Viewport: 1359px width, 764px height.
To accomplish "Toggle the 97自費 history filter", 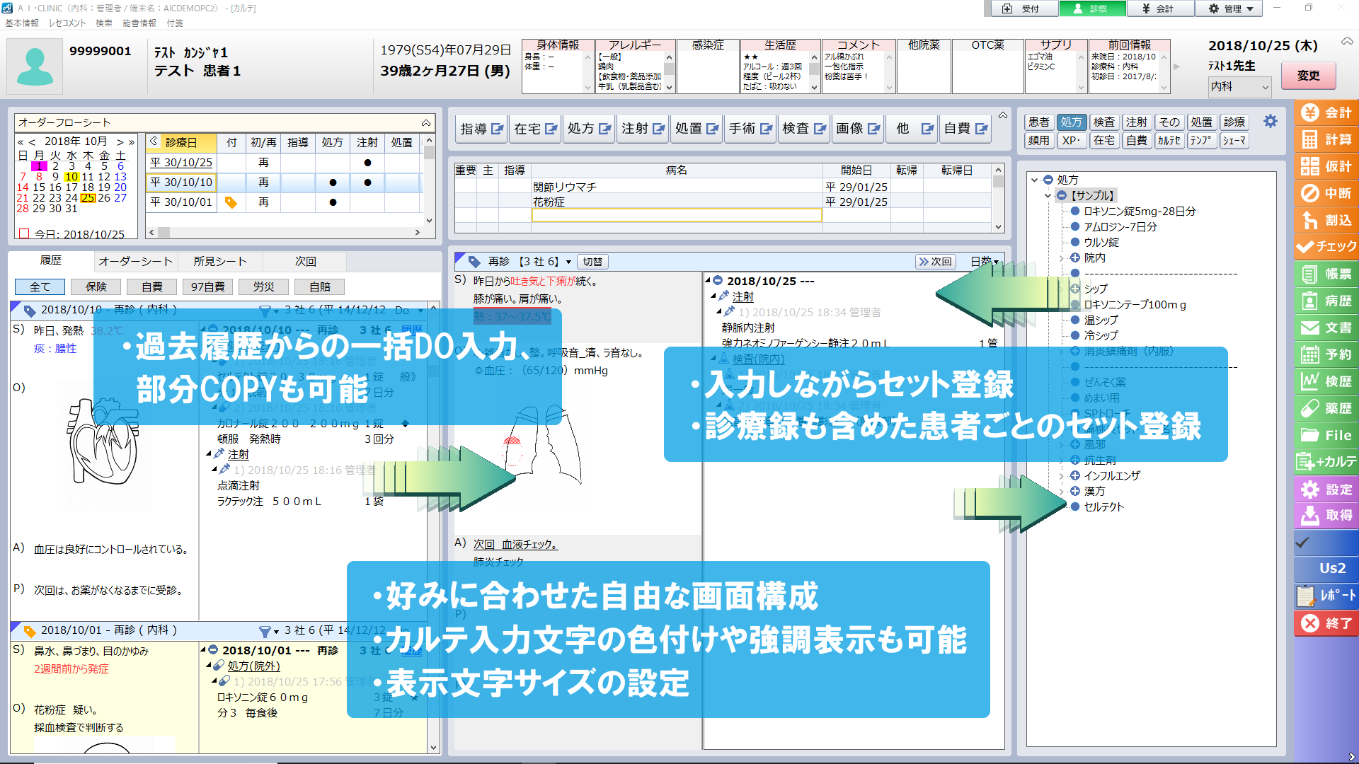I will pos(208,286).
